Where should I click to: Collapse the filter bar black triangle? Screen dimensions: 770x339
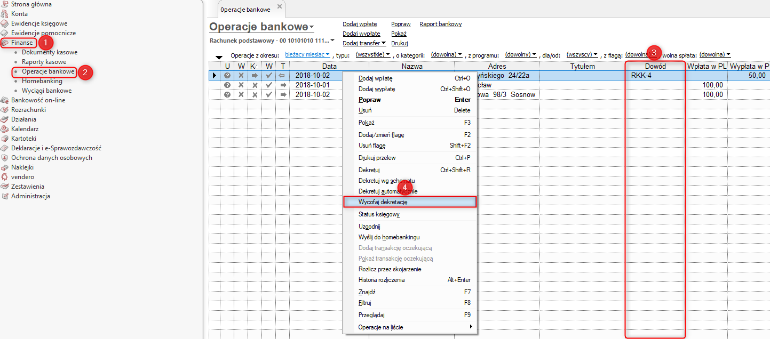[219, 58]
